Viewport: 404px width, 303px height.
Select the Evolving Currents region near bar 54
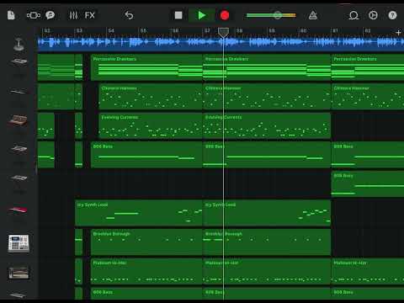(151, 126)
